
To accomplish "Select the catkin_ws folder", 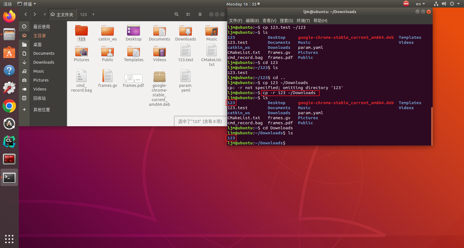I will [x=107, y=33].
